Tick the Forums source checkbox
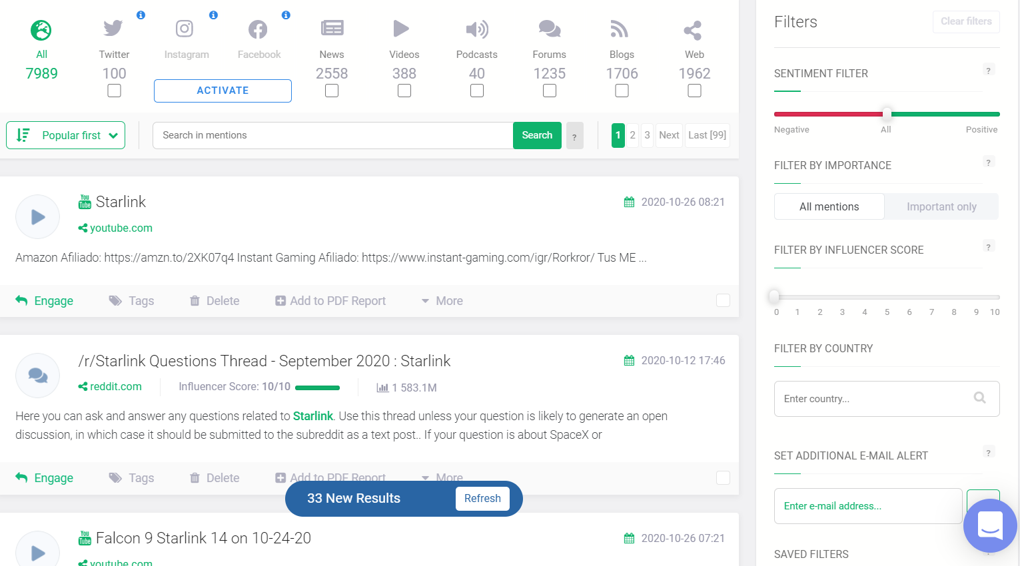This screenshot has height=566, width=1020. point(550,91)
